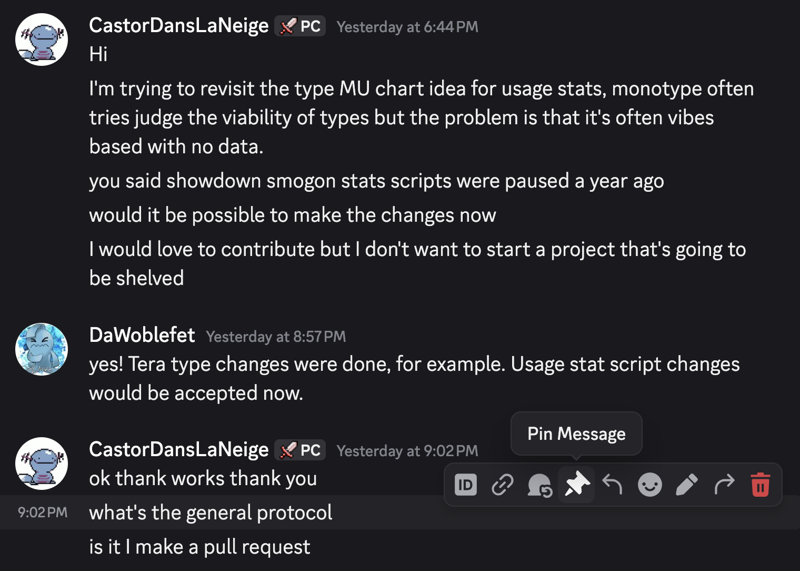
Task: Edit message with the pencil icon
Action: 687,485
